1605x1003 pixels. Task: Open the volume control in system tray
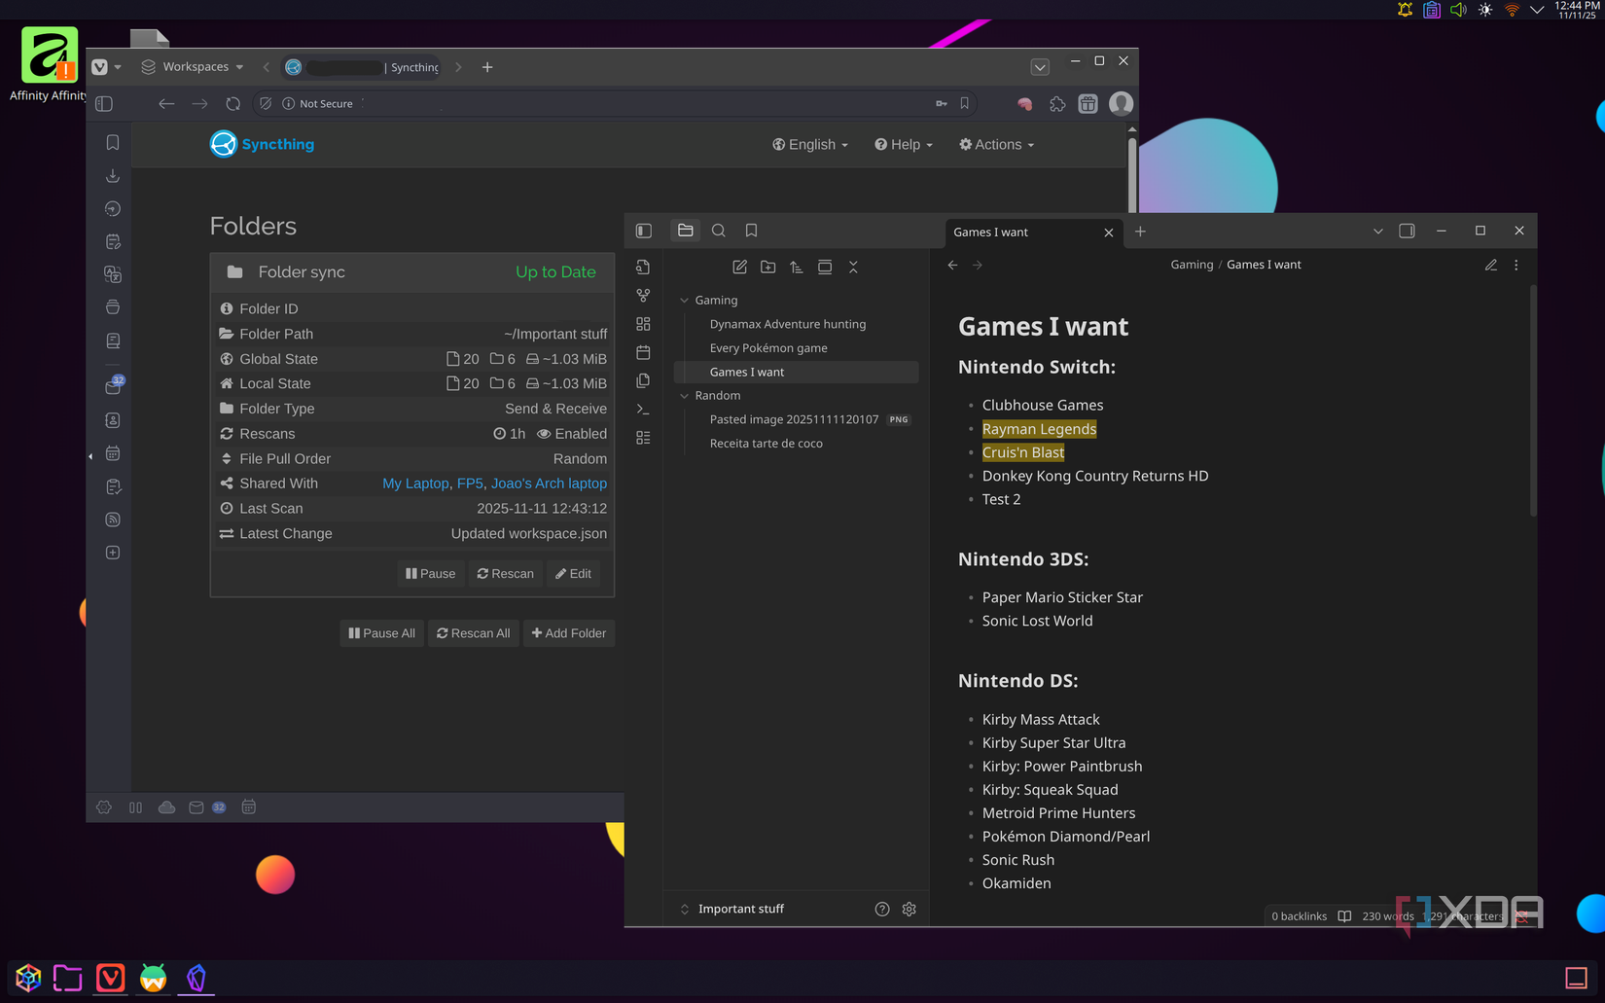(x=1458, y=10)
